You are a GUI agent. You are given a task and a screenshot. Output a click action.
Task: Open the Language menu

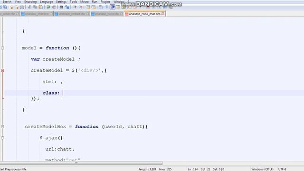[x=46, y=2]
